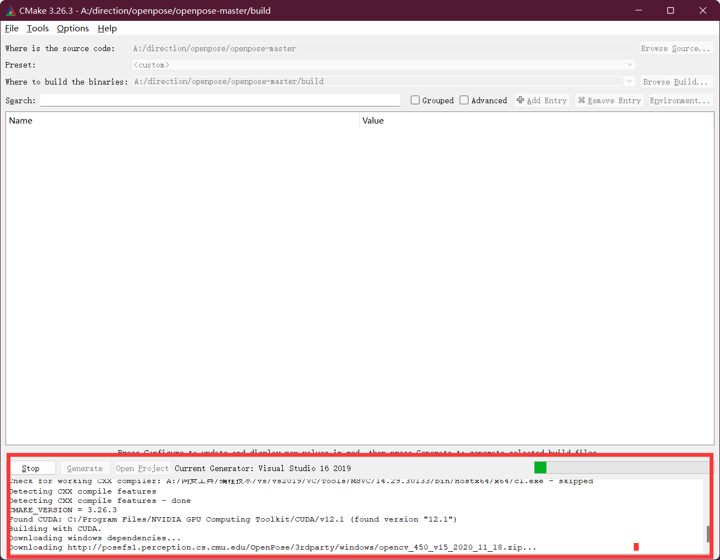This screenshot has width=720, height=560.
Task: Open the Options menu
Action: [73, 29]
